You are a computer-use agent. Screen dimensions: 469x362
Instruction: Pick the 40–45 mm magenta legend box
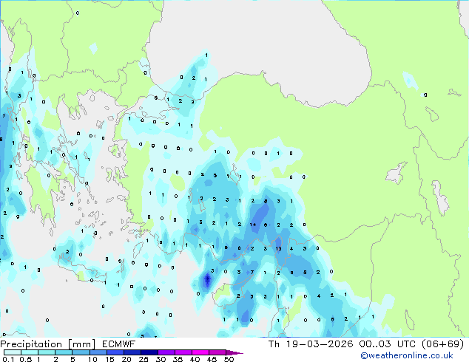[x=200, y=352]
